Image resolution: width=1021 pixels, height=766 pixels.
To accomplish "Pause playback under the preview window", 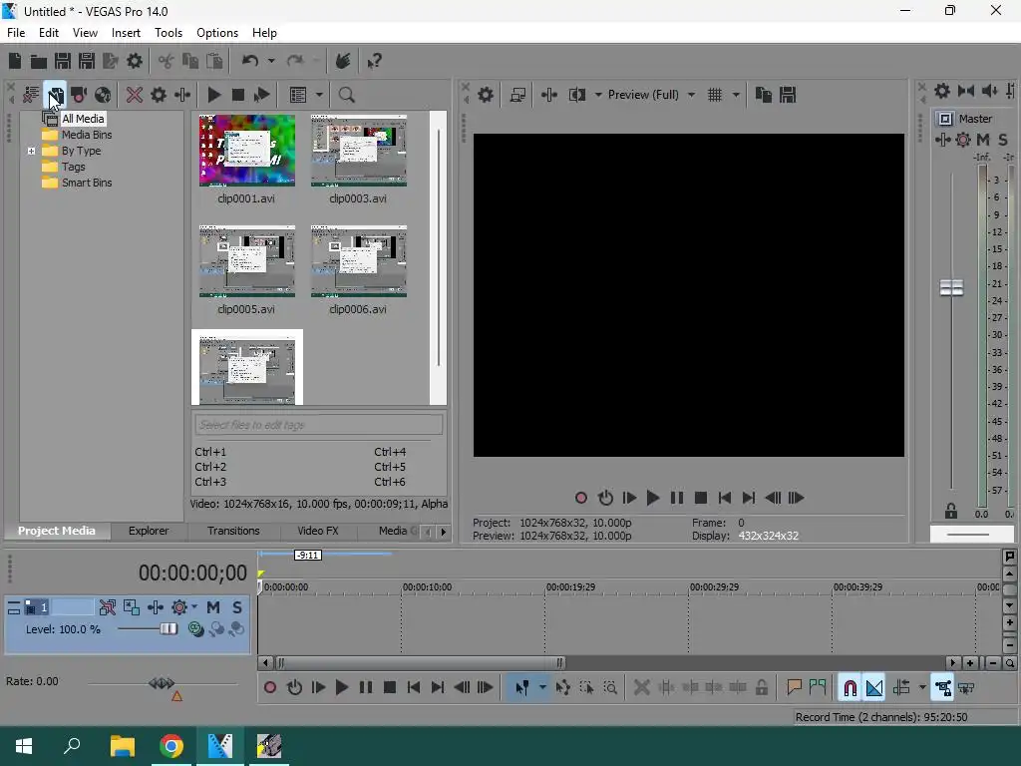I will point(677,499).
